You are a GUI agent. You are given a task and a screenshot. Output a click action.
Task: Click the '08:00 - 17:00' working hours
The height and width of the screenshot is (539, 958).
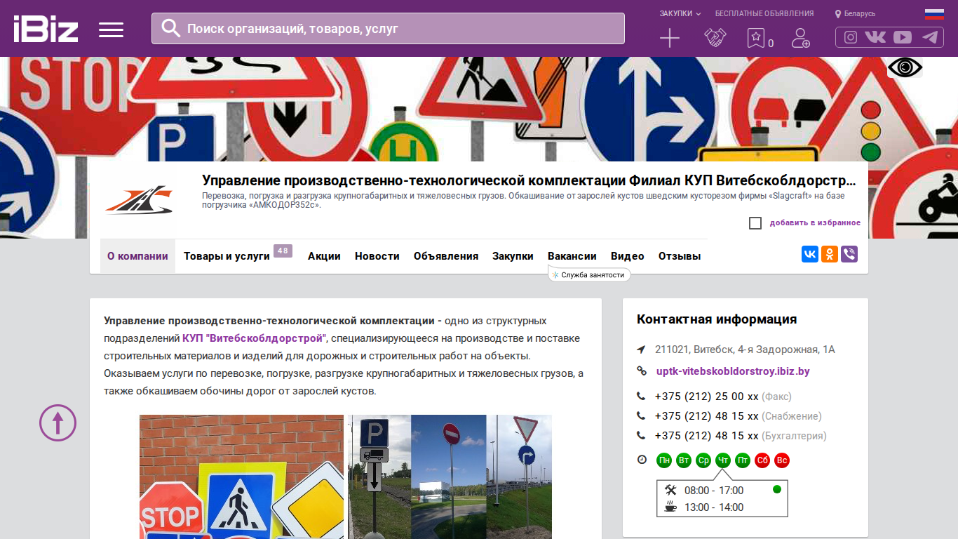714,491
